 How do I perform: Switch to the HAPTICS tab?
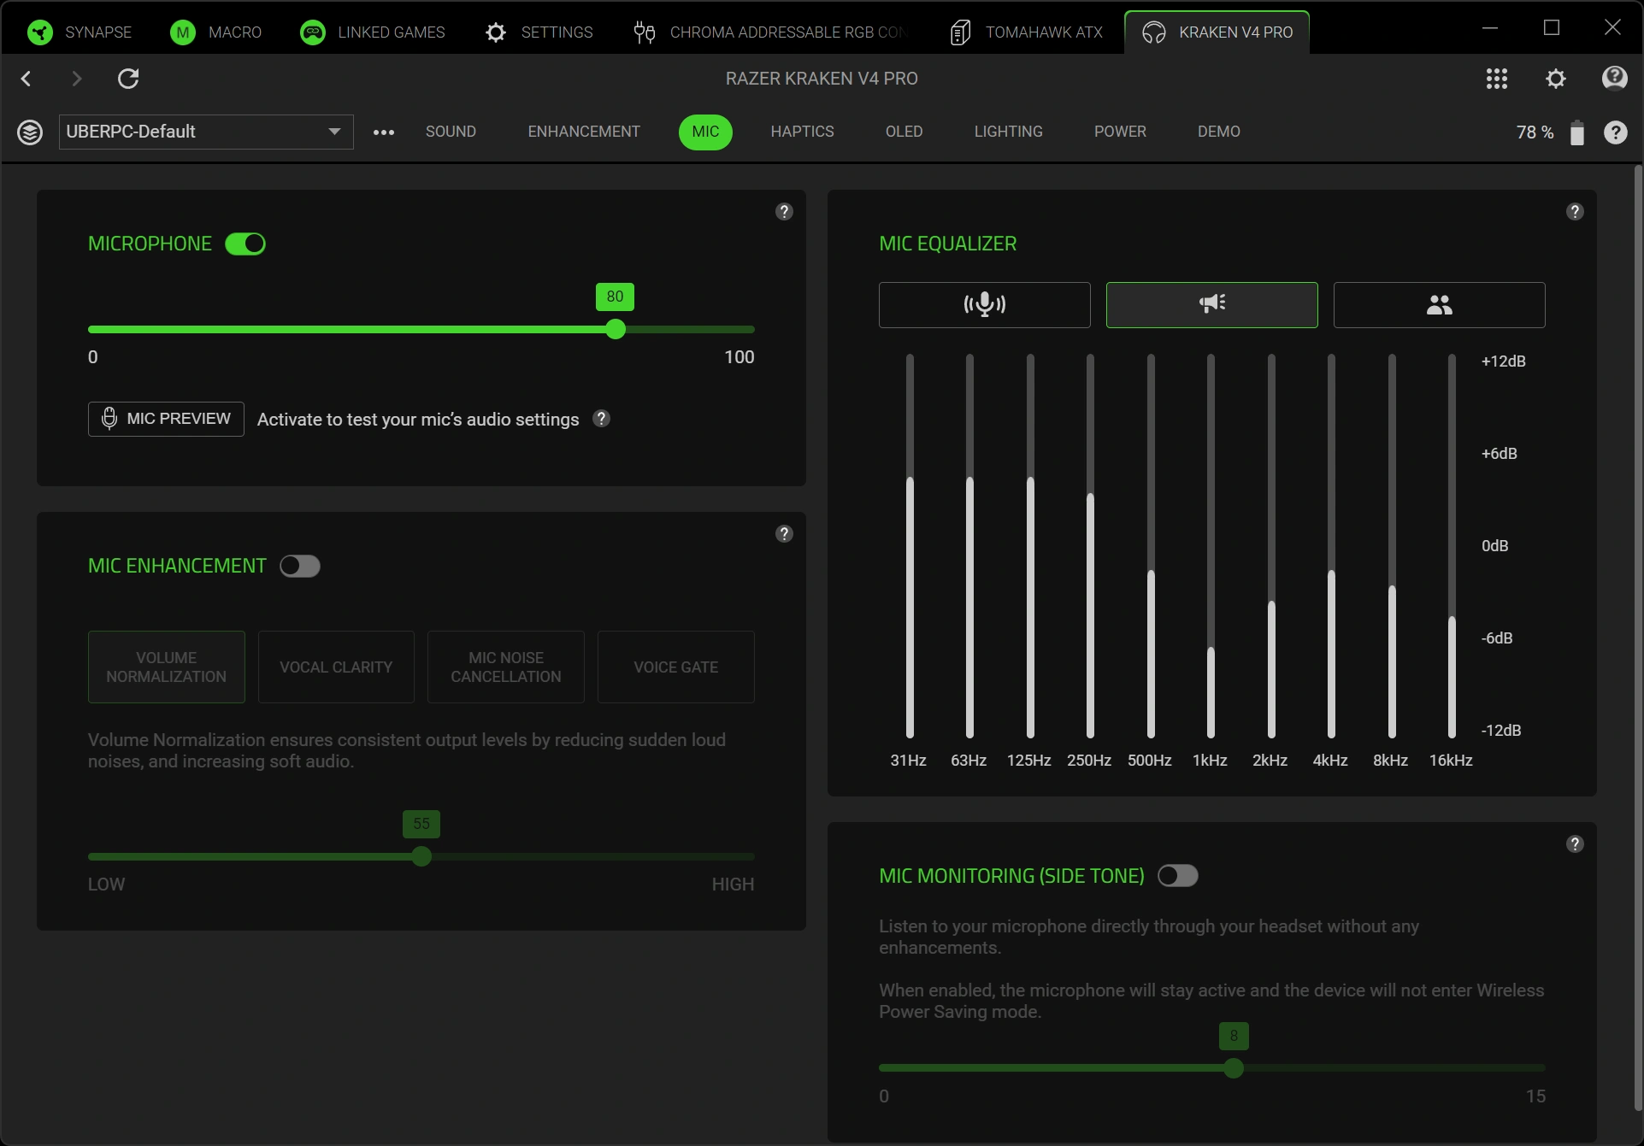[x=802, y=132]
